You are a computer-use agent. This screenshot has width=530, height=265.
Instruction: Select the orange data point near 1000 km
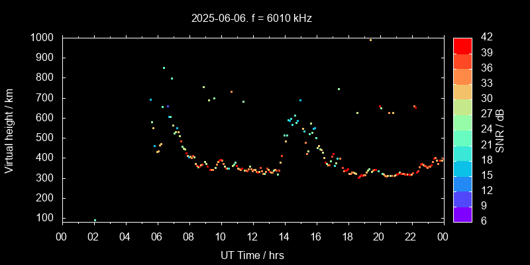(x=370, y=40)
